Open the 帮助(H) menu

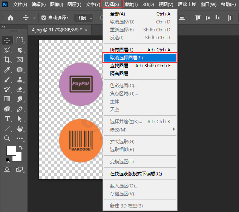click(228, 5)
